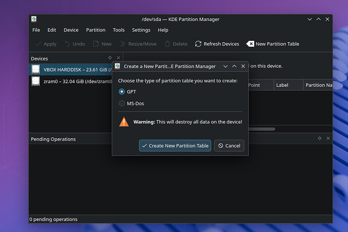
Task: Float the Devices panel with the diamond icon
Action: pos(110,57)
